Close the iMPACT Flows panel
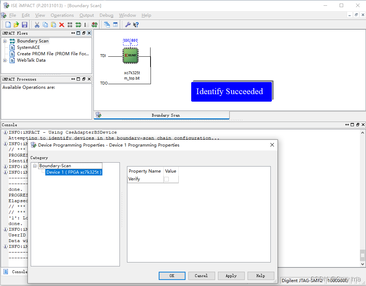The height and width of the screenshot is (286, 366). [x=89, y=33]
